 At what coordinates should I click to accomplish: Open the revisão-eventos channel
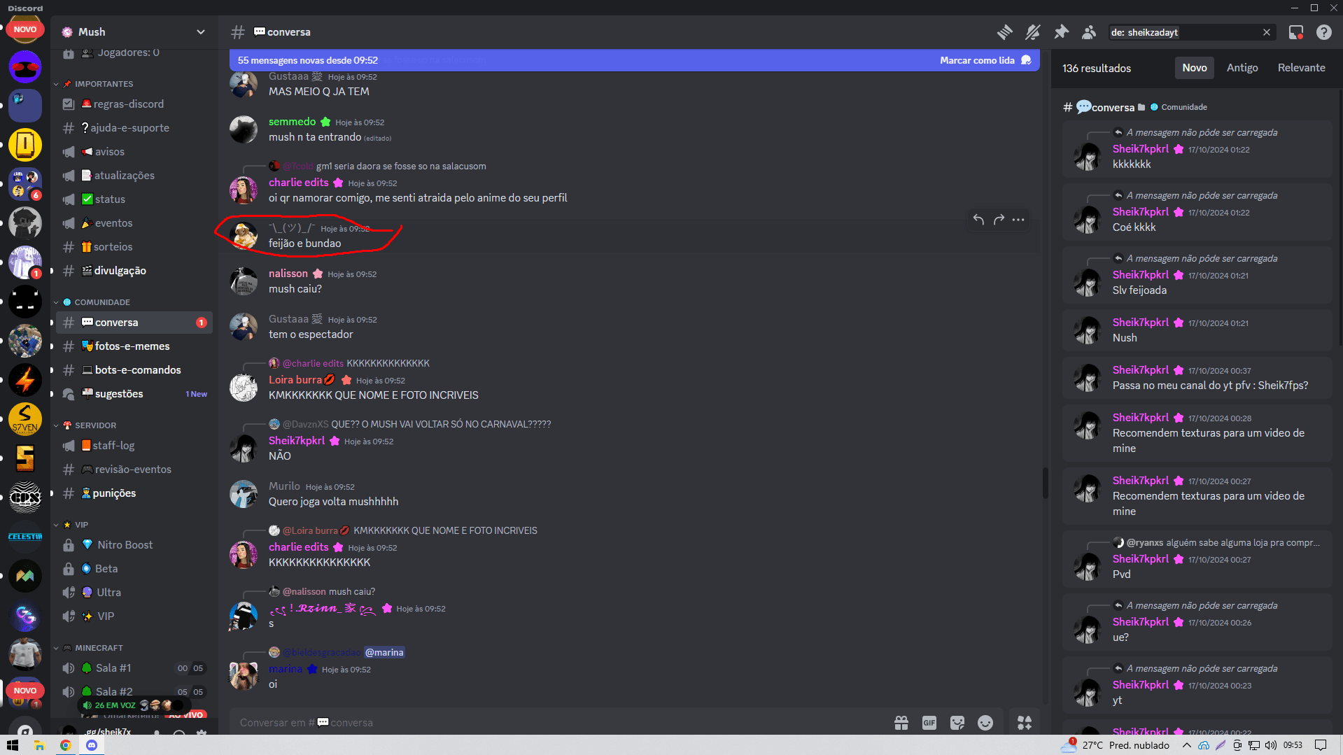coord(134,470)
